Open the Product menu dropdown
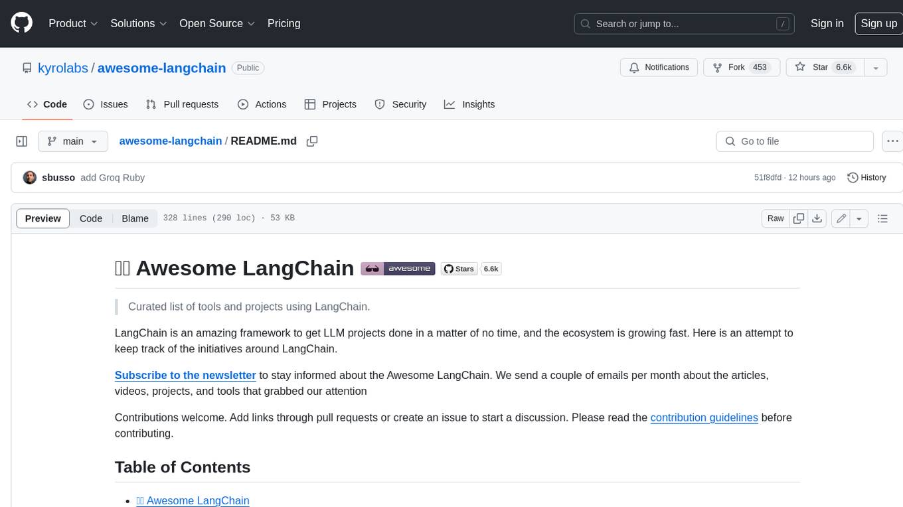This screenshot has height=507, width=903. pos(73,23)
